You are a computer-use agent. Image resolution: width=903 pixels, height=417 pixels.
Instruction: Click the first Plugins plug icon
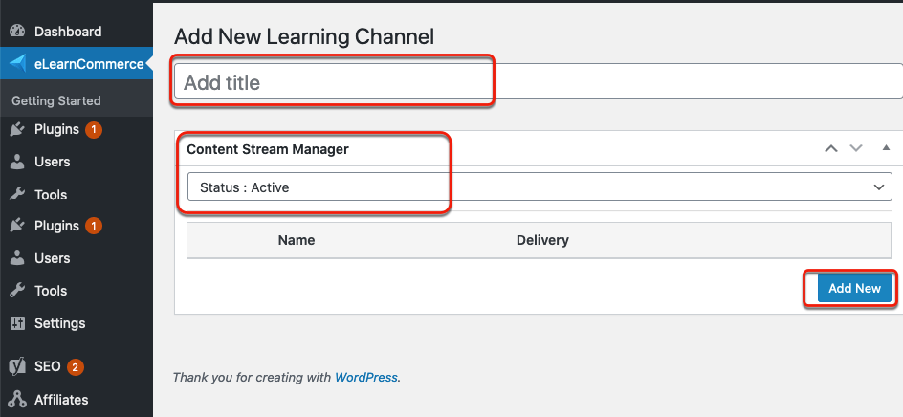tap(17, 129)
